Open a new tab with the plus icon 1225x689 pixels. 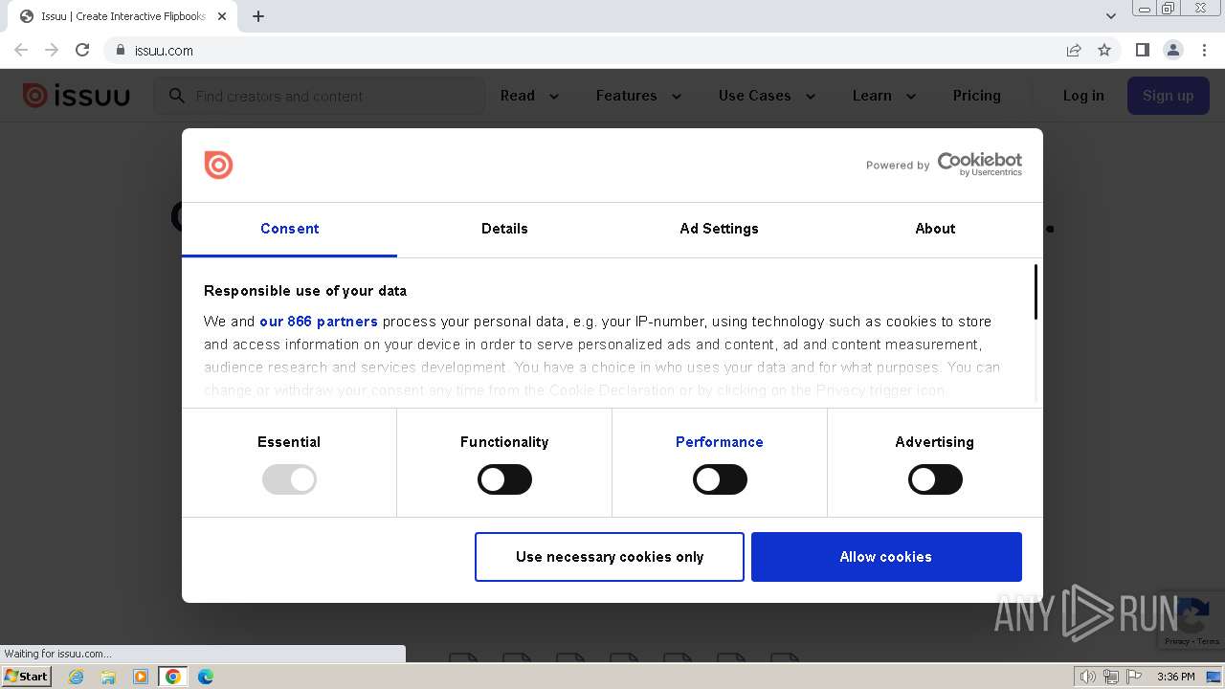click(x=258, y=16)
